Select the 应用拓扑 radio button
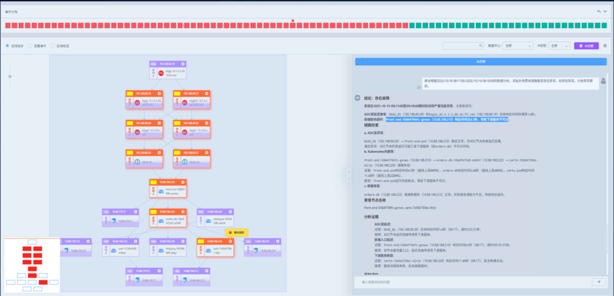The image size is (614, 296). pyautogui.click(x=7, y=46)
